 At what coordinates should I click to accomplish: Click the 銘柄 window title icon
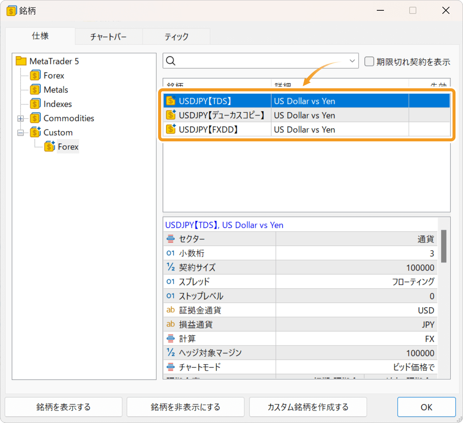pyautogui.click(x=11, y=11)
